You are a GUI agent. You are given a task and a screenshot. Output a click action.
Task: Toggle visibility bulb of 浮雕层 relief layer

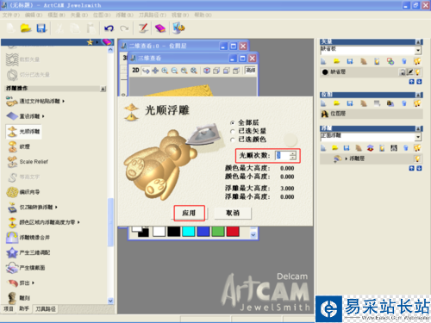[x=417, y=158]
